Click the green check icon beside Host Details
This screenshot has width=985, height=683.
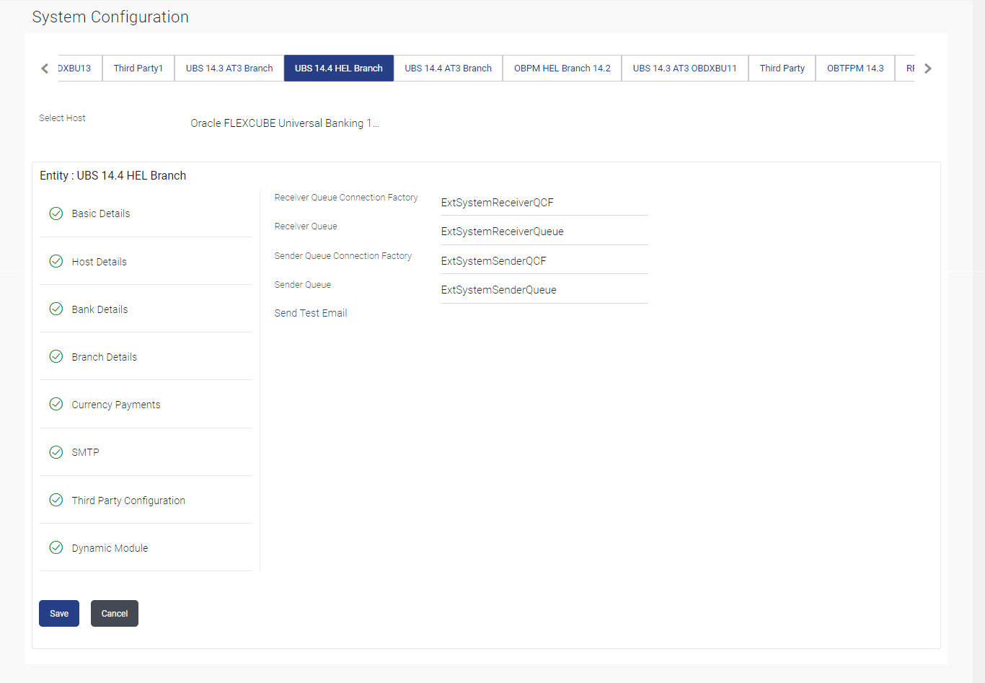(56, 261)
